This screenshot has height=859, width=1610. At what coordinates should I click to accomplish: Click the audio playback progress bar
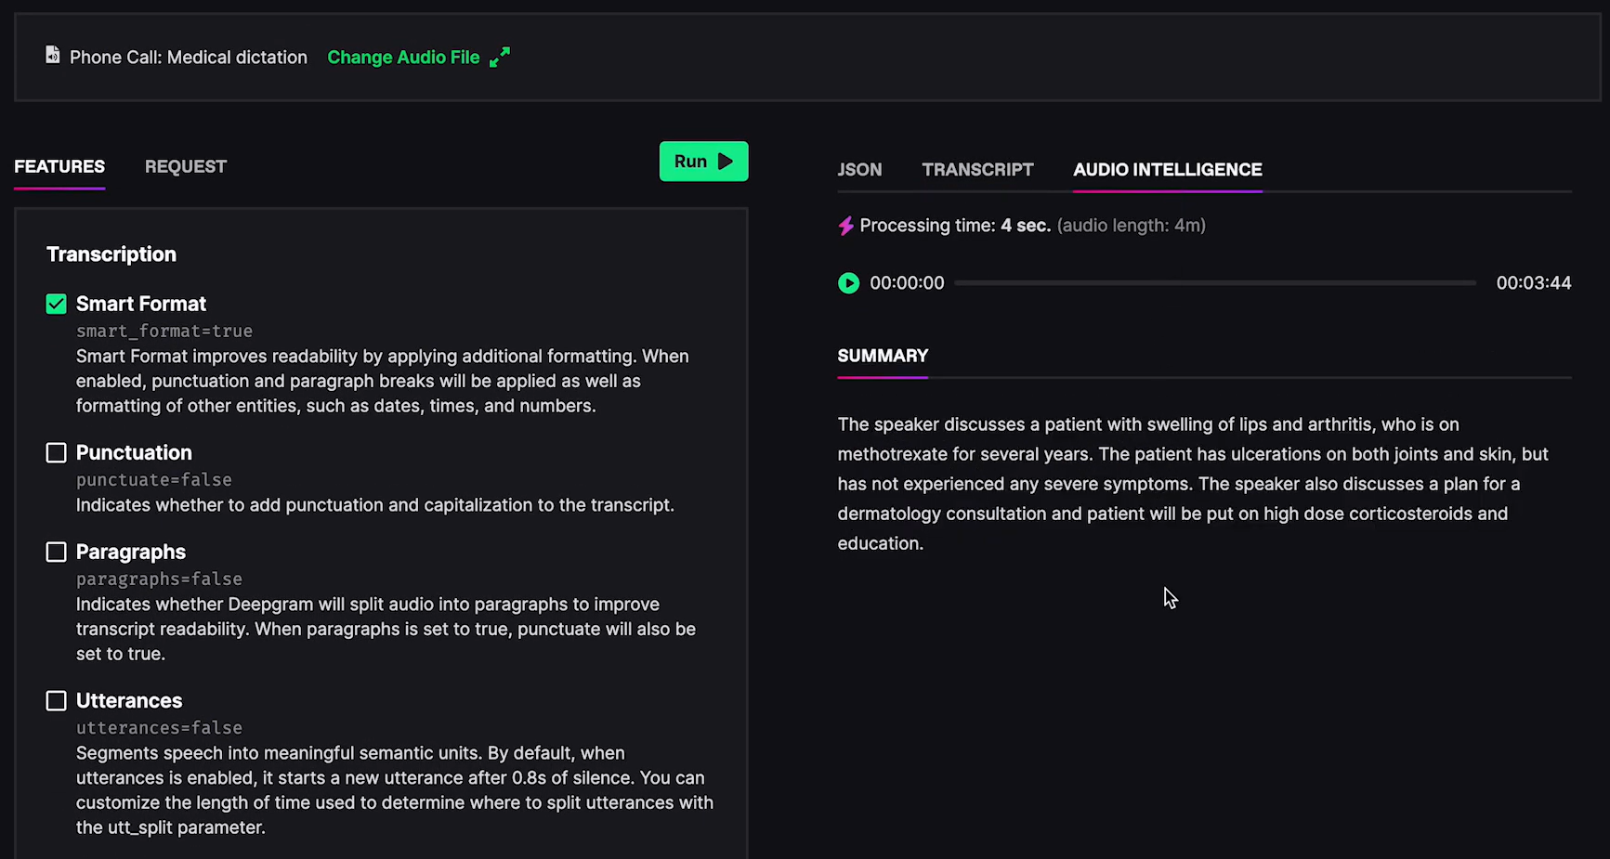pos(1215,283)
